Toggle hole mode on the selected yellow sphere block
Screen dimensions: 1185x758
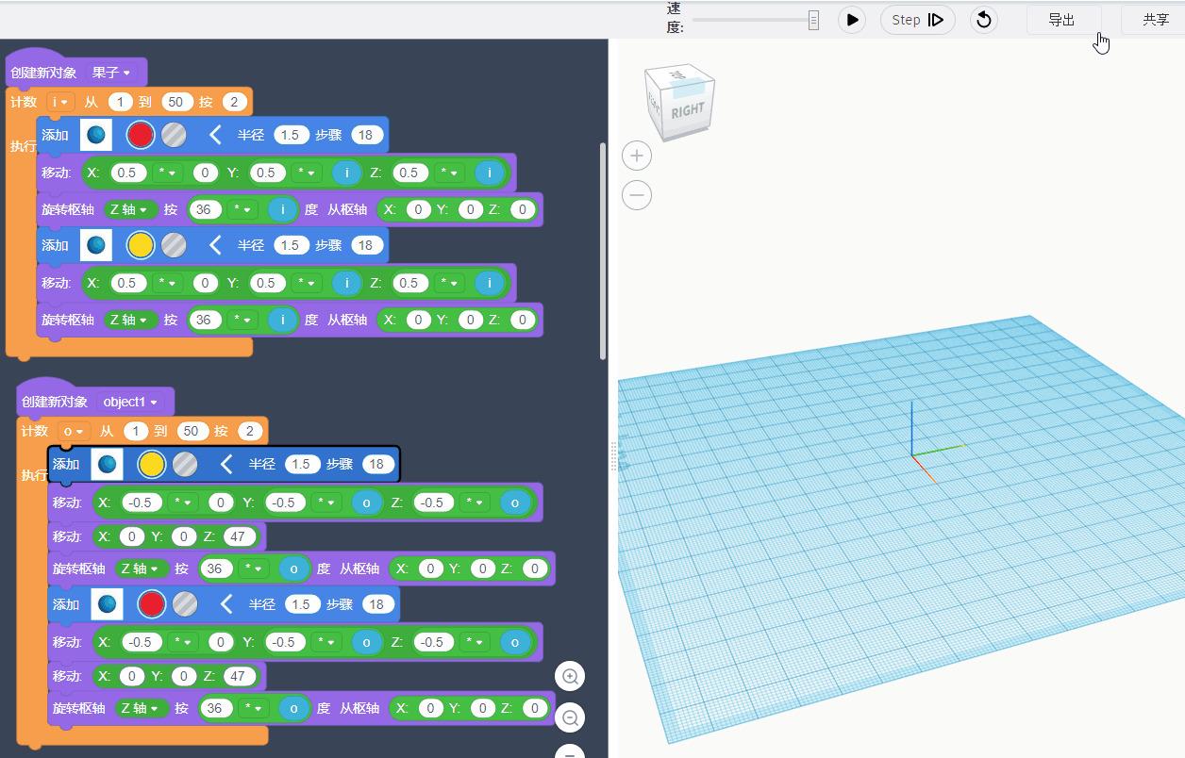185,464
